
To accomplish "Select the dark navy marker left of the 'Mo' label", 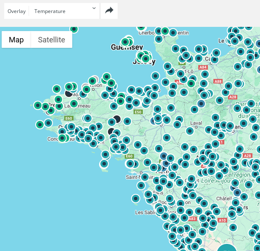I will coord(68,94).
